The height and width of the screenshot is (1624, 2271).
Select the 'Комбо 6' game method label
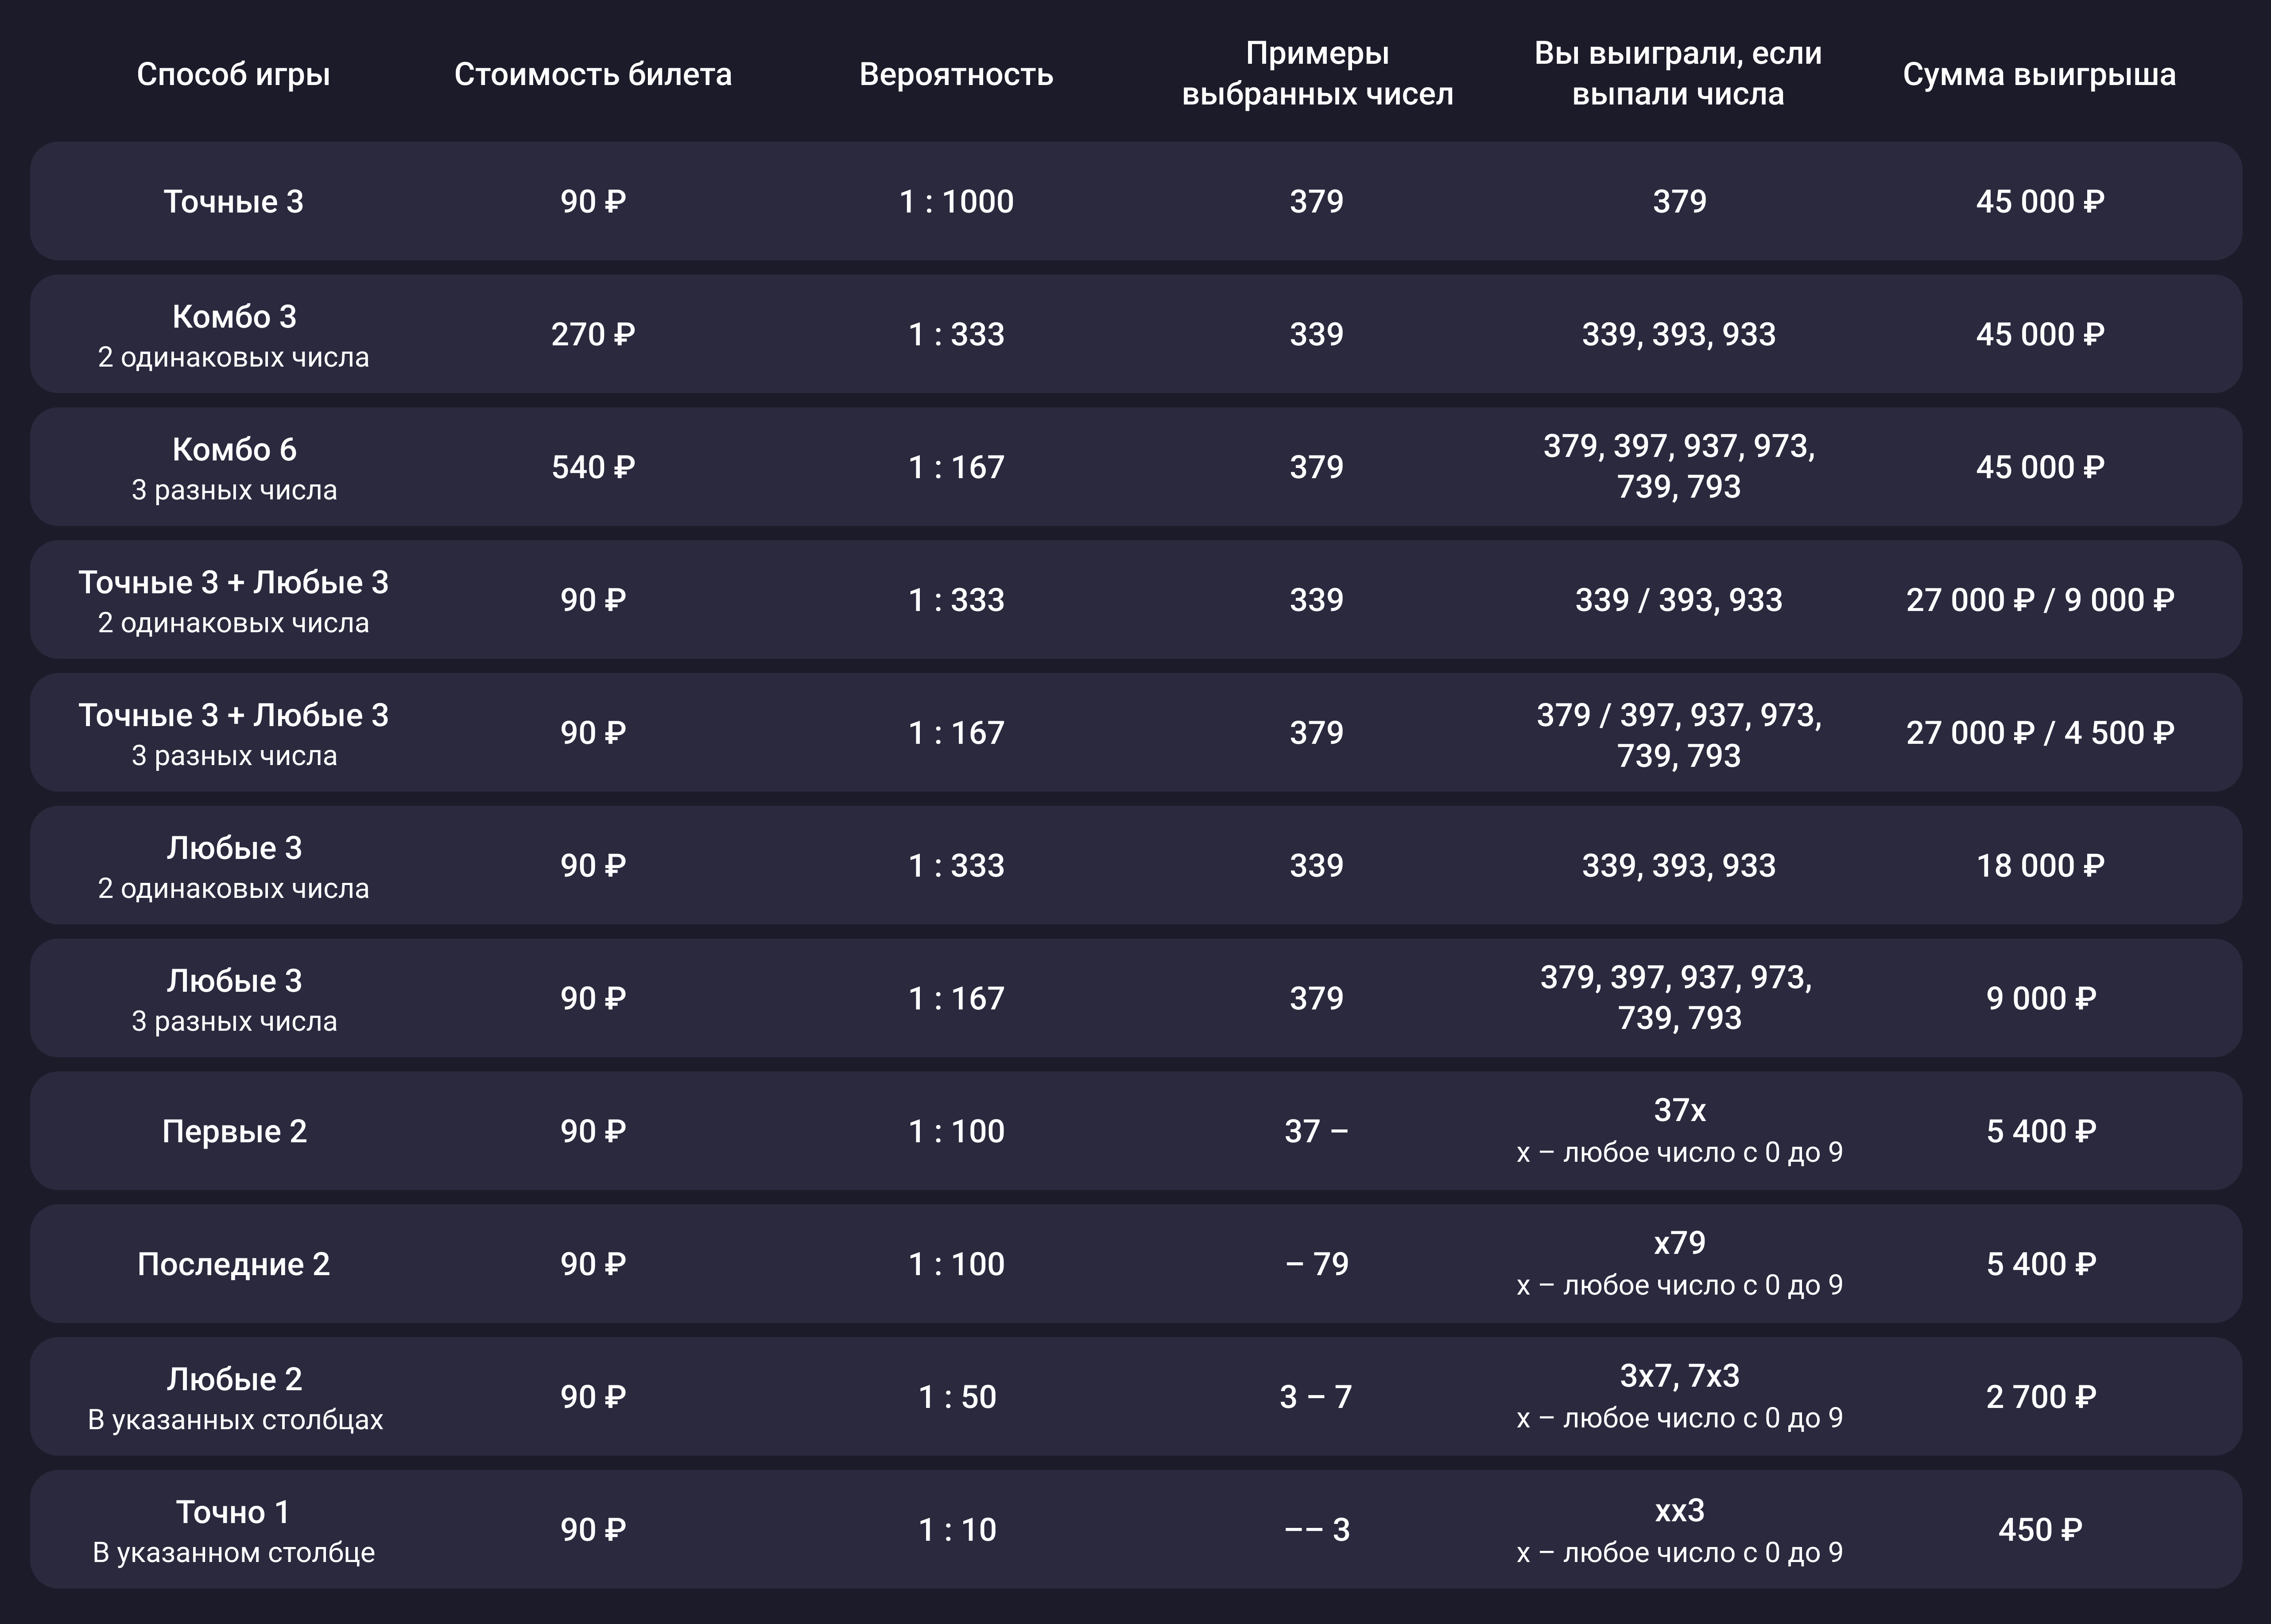coord(234,450)
